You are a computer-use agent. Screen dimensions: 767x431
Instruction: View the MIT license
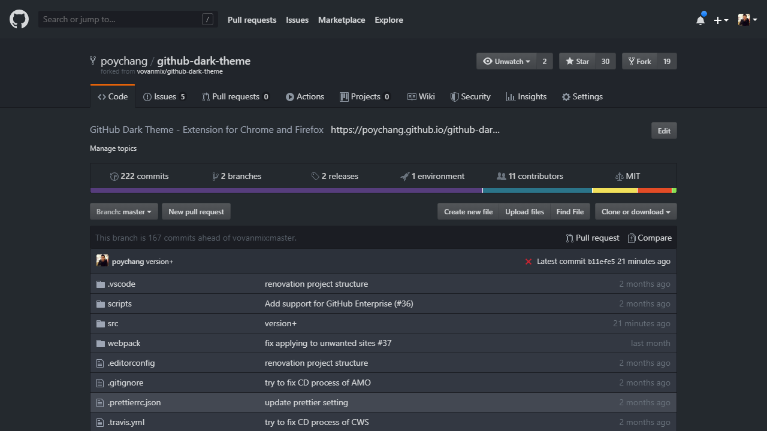[627, 176]
